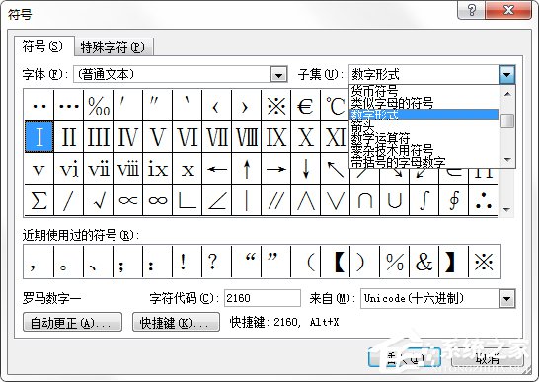
Task: Select the summation ∑ symbol
Action: tap(39, 200)
